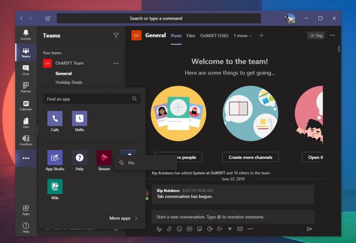This screenshot has height=243, width=356.
Task: Attach a file with the paperclip icon
Action: point(169,229)
